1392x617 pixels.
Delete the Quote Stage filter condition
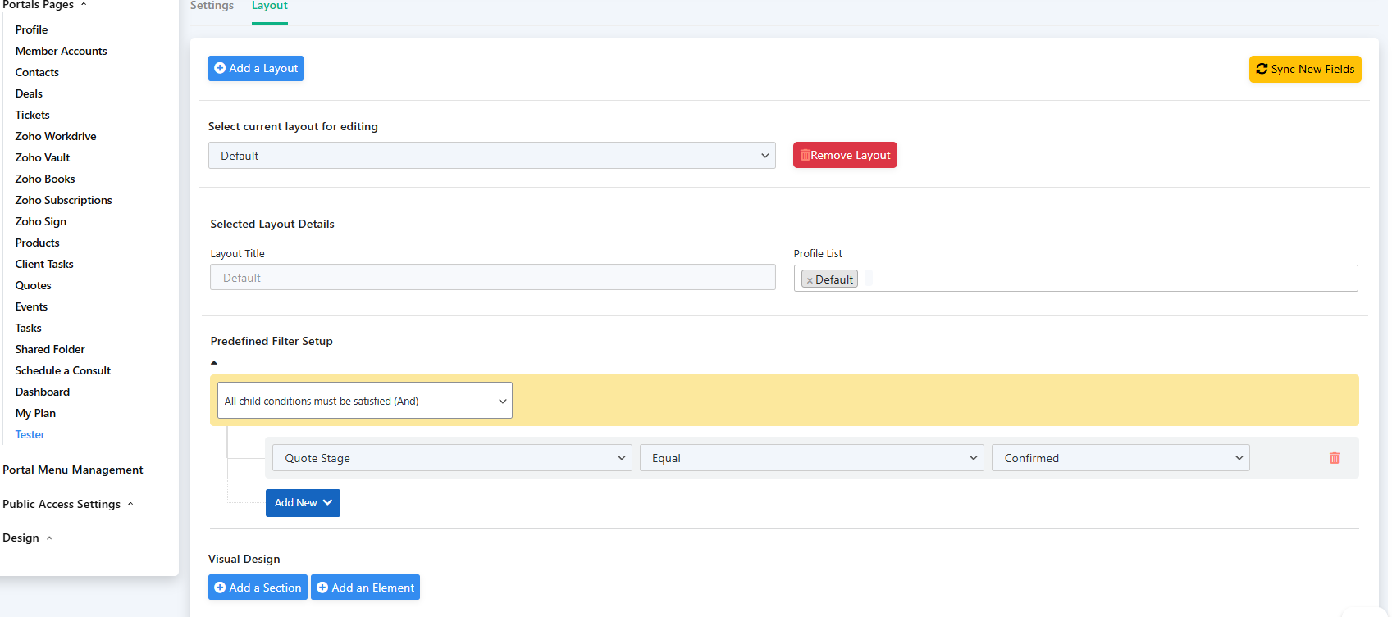point(1334,458)
